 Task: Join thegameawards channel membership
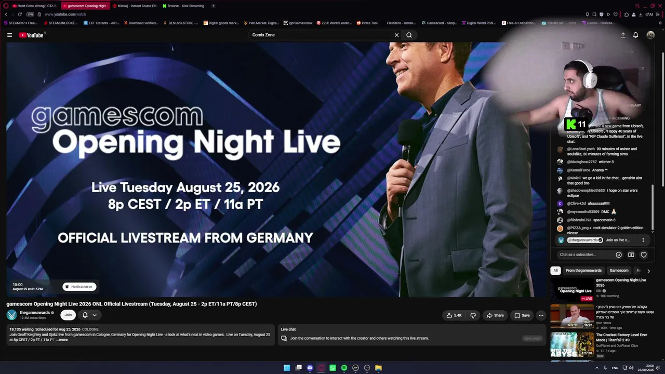click(x=68, y=315)
